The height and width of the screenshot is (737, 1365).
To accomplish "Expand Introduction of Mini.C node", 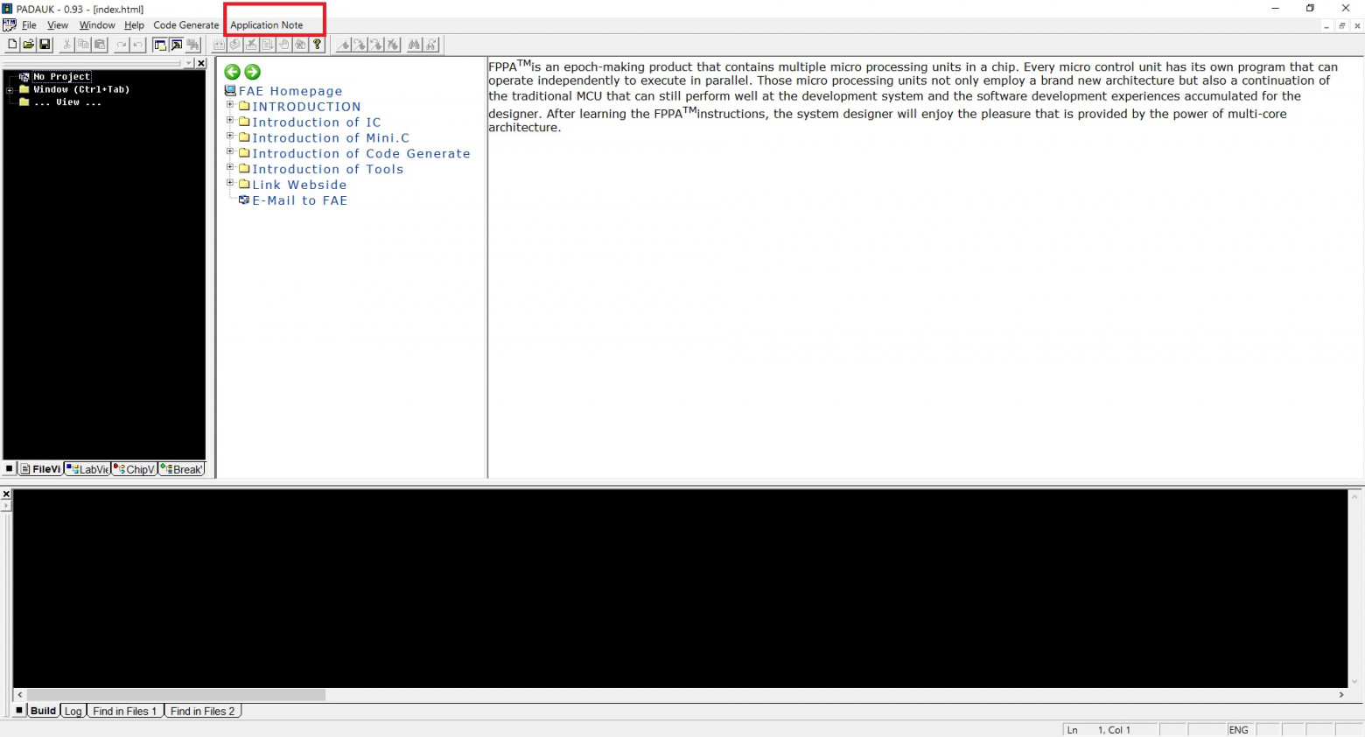I will click(230, 137).
